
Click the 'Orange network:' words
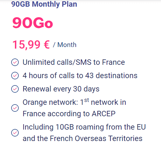[50, 103]
